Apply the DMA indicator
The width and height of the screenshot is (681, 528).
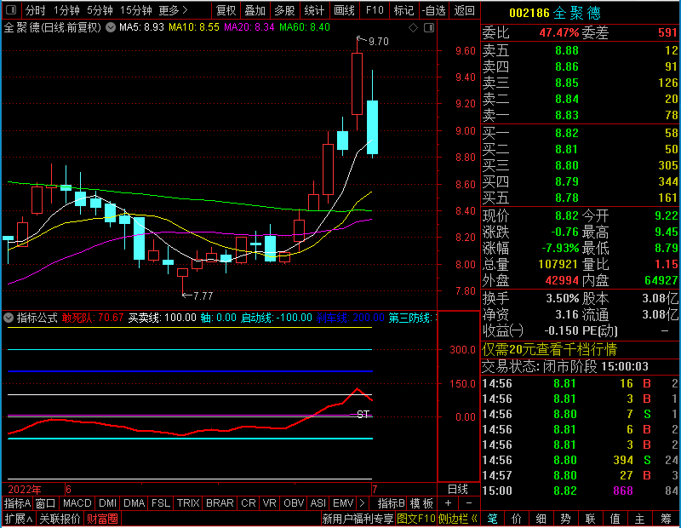pos(134,503)
